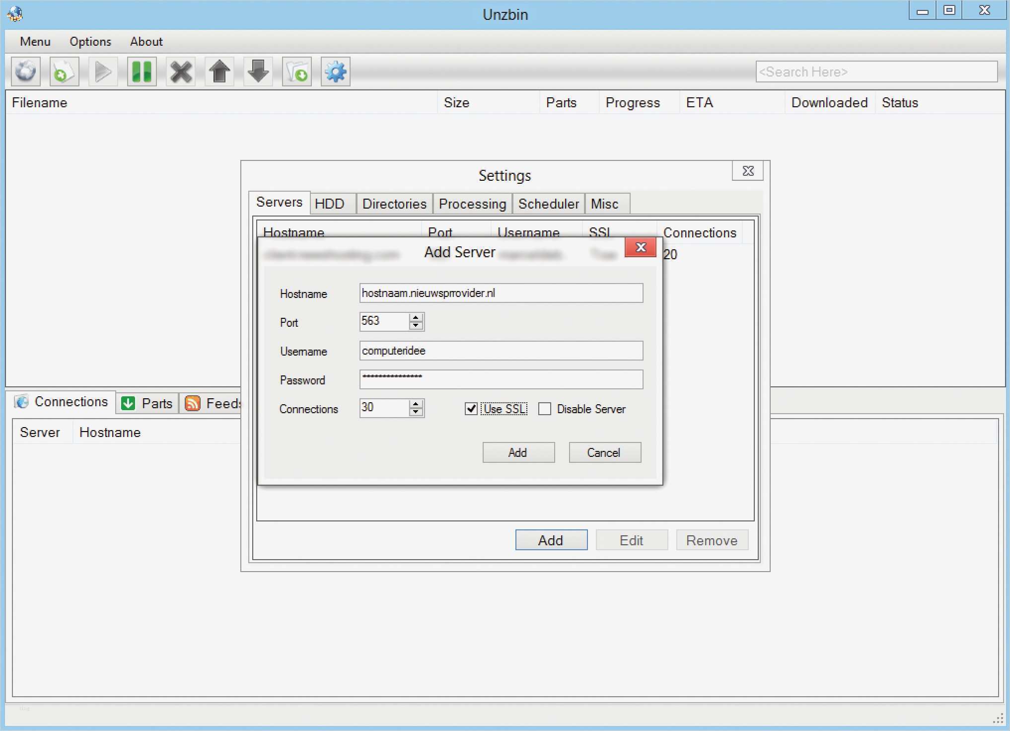The image size is (1010, 731).
Task: Click the move up arrow icon
Action: 219,72
